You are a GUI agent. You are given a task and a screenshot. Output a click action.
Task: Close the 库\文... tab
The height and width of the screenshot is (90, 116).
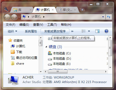75,10
